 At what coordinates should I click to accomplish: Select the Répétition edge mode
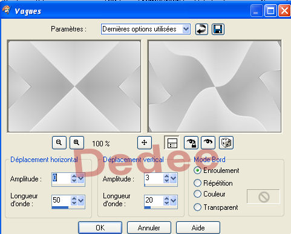197,183
